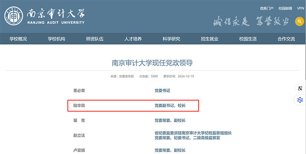This screenshot has height=154, width=306.
Task: Click the blue assistant floating icon
Action: click(x=300, y=100)
